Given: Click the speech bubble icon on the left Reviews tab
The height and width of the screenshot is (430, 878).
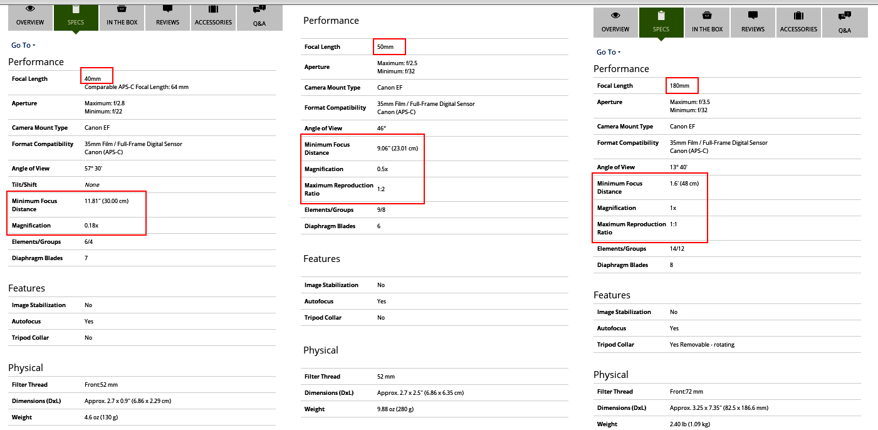Looking at the screenshot, I should click(167, 9).
